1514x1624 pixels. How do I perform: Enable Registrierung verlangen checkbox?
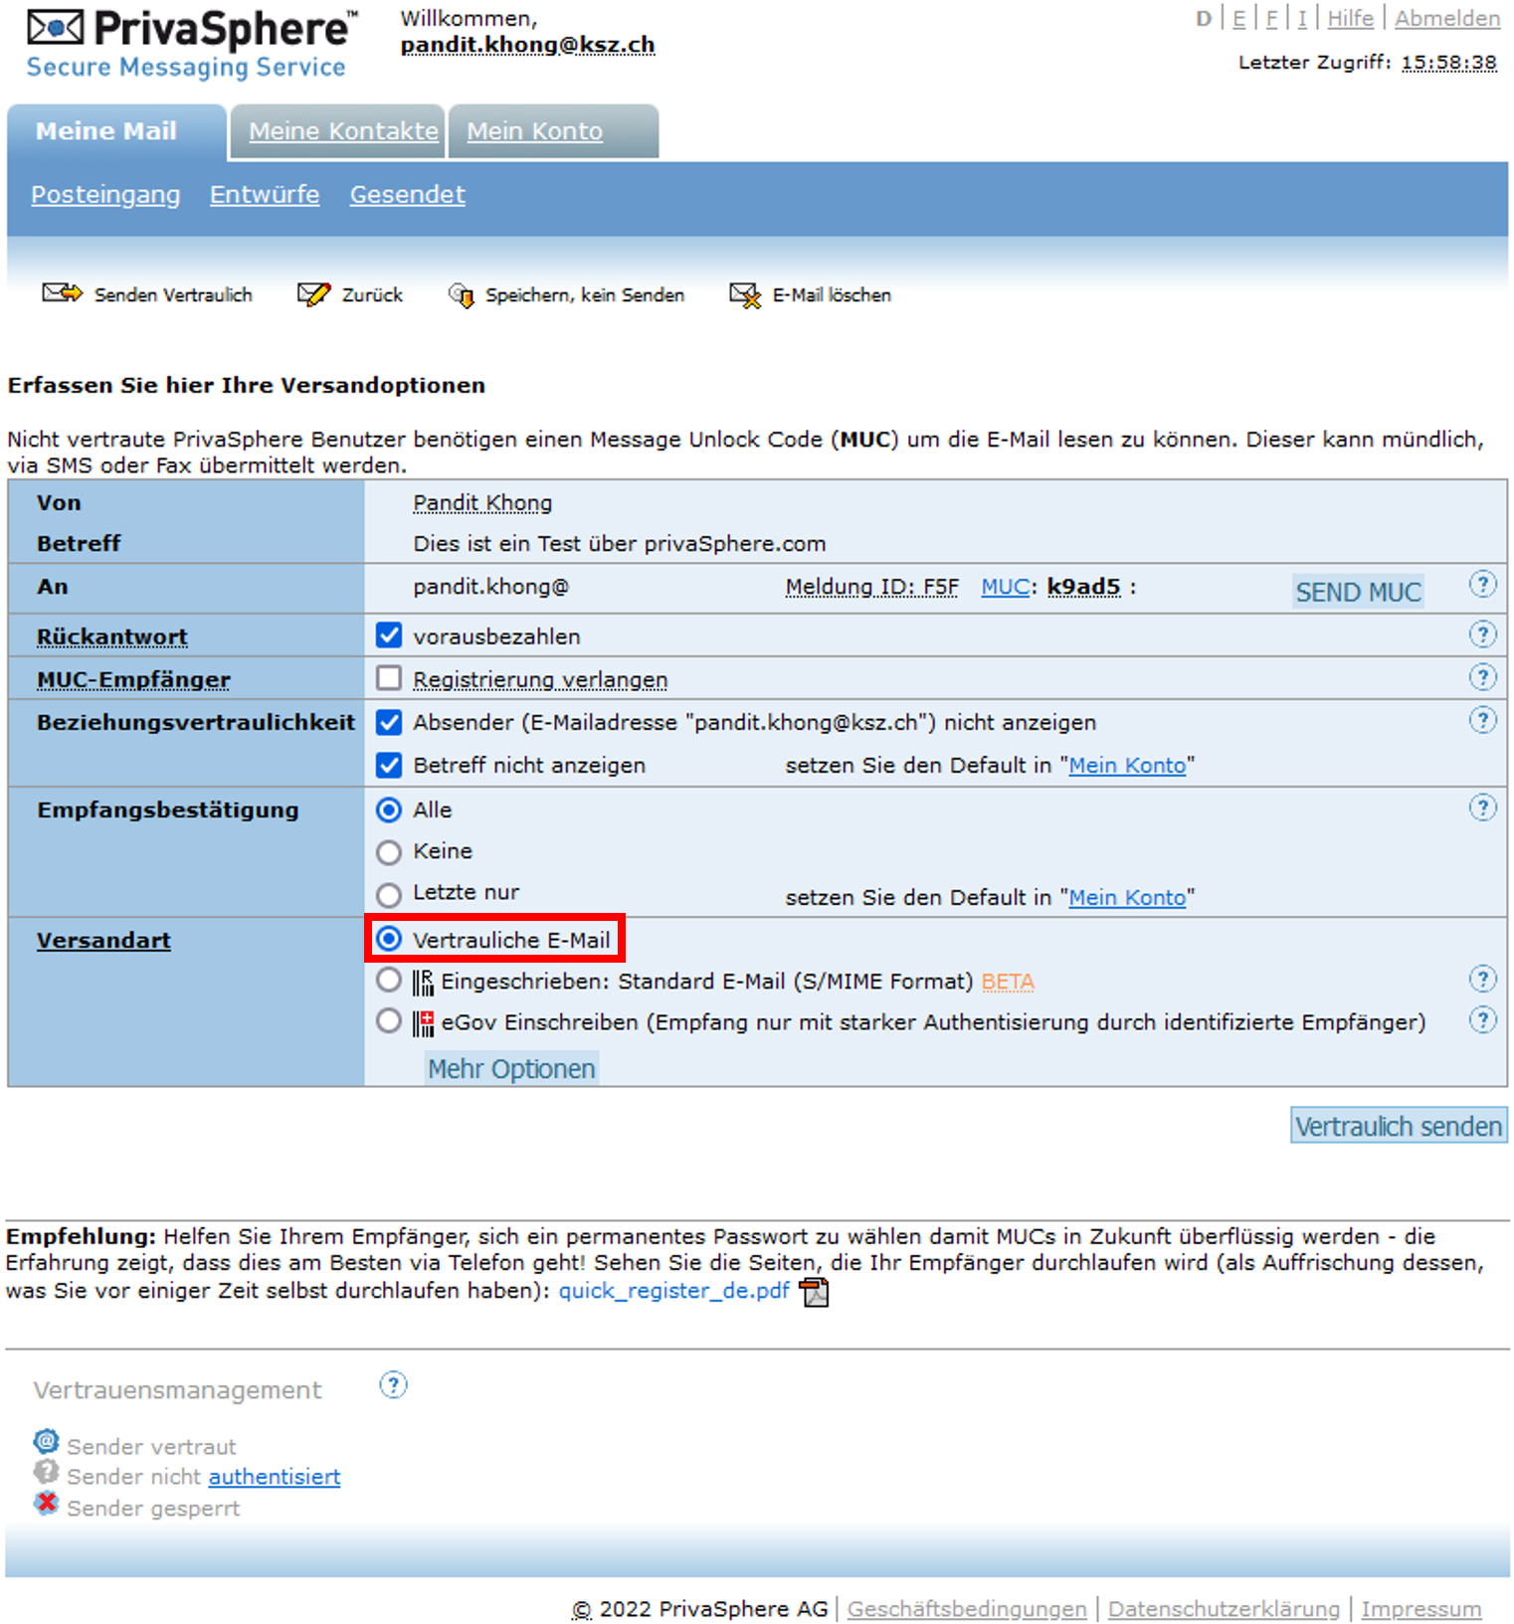click(389, 678)
